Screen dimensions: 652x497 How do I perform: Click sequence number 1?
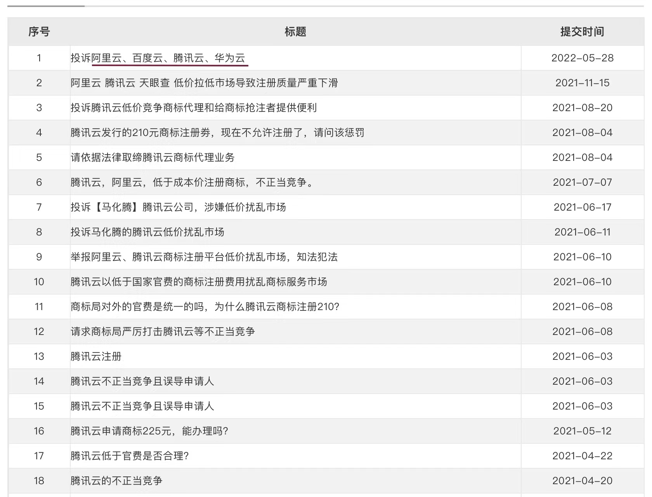[x=39, y=58]
